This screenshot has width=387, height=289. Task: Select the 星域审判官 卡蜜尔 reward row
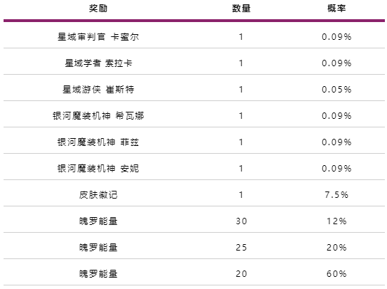pyautogui.click(x=194, y=37)
